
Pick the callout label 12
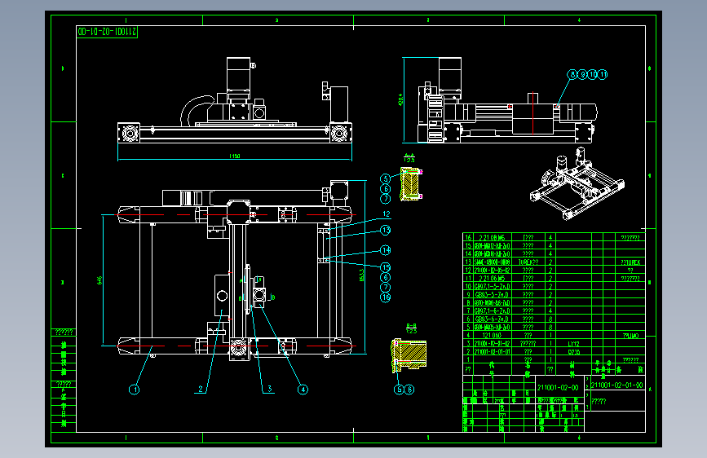387,214
